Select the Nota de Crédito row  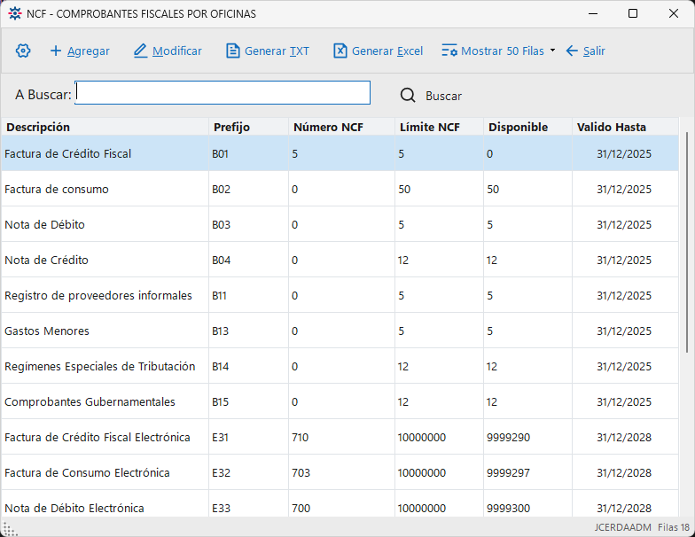coord(340,260)
